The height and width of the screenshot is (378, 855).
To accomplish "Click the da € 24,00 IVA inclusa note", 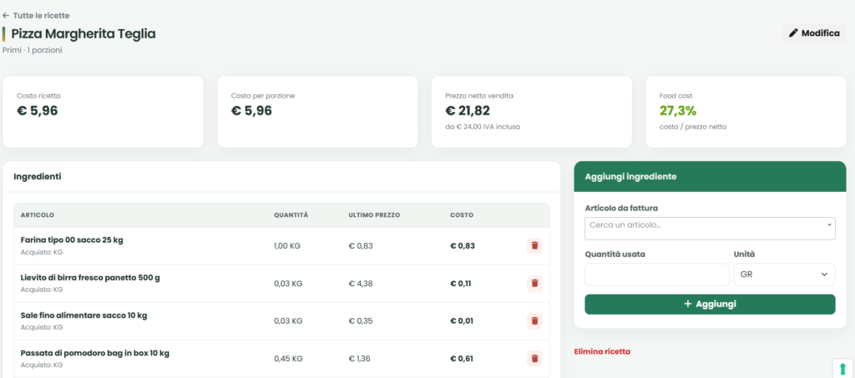I will coord(483,127).
